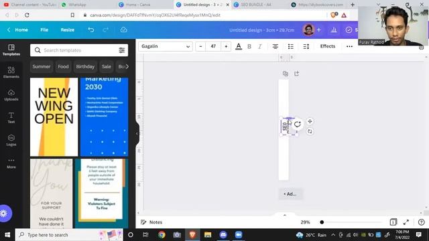Open the Templates sidebar panel
The width and height of the screenshot is (429, 241).
tap(11, 50)
